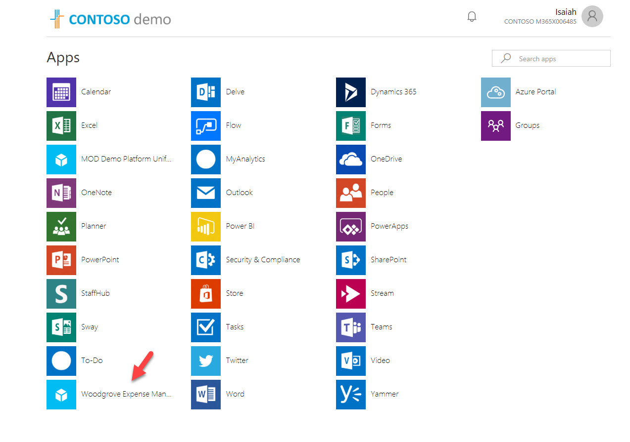Screen dimensions: 630x442
Task: Open the Delve app icon
Action: click(x=206, y=92)
